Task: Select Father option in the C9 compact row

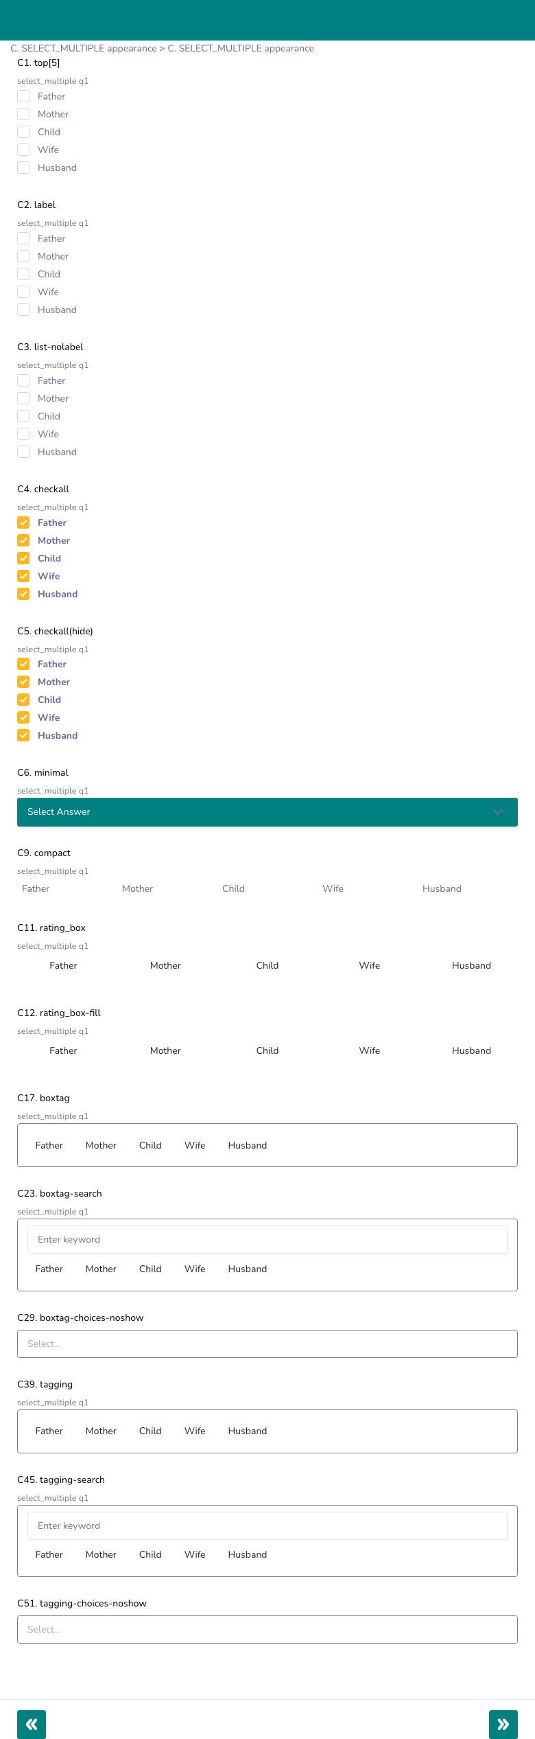Action: (36, 888)
